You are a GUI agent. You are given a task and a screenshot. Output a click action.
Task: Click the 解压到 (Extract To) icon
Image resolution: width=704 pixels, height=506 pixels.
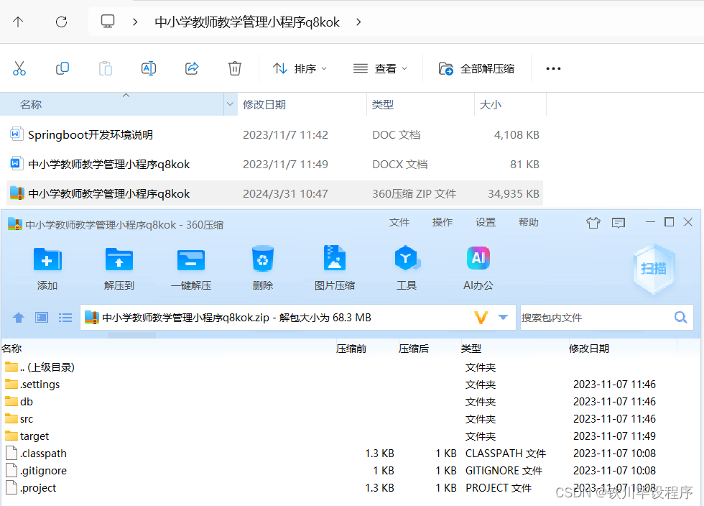pos(119,266)
